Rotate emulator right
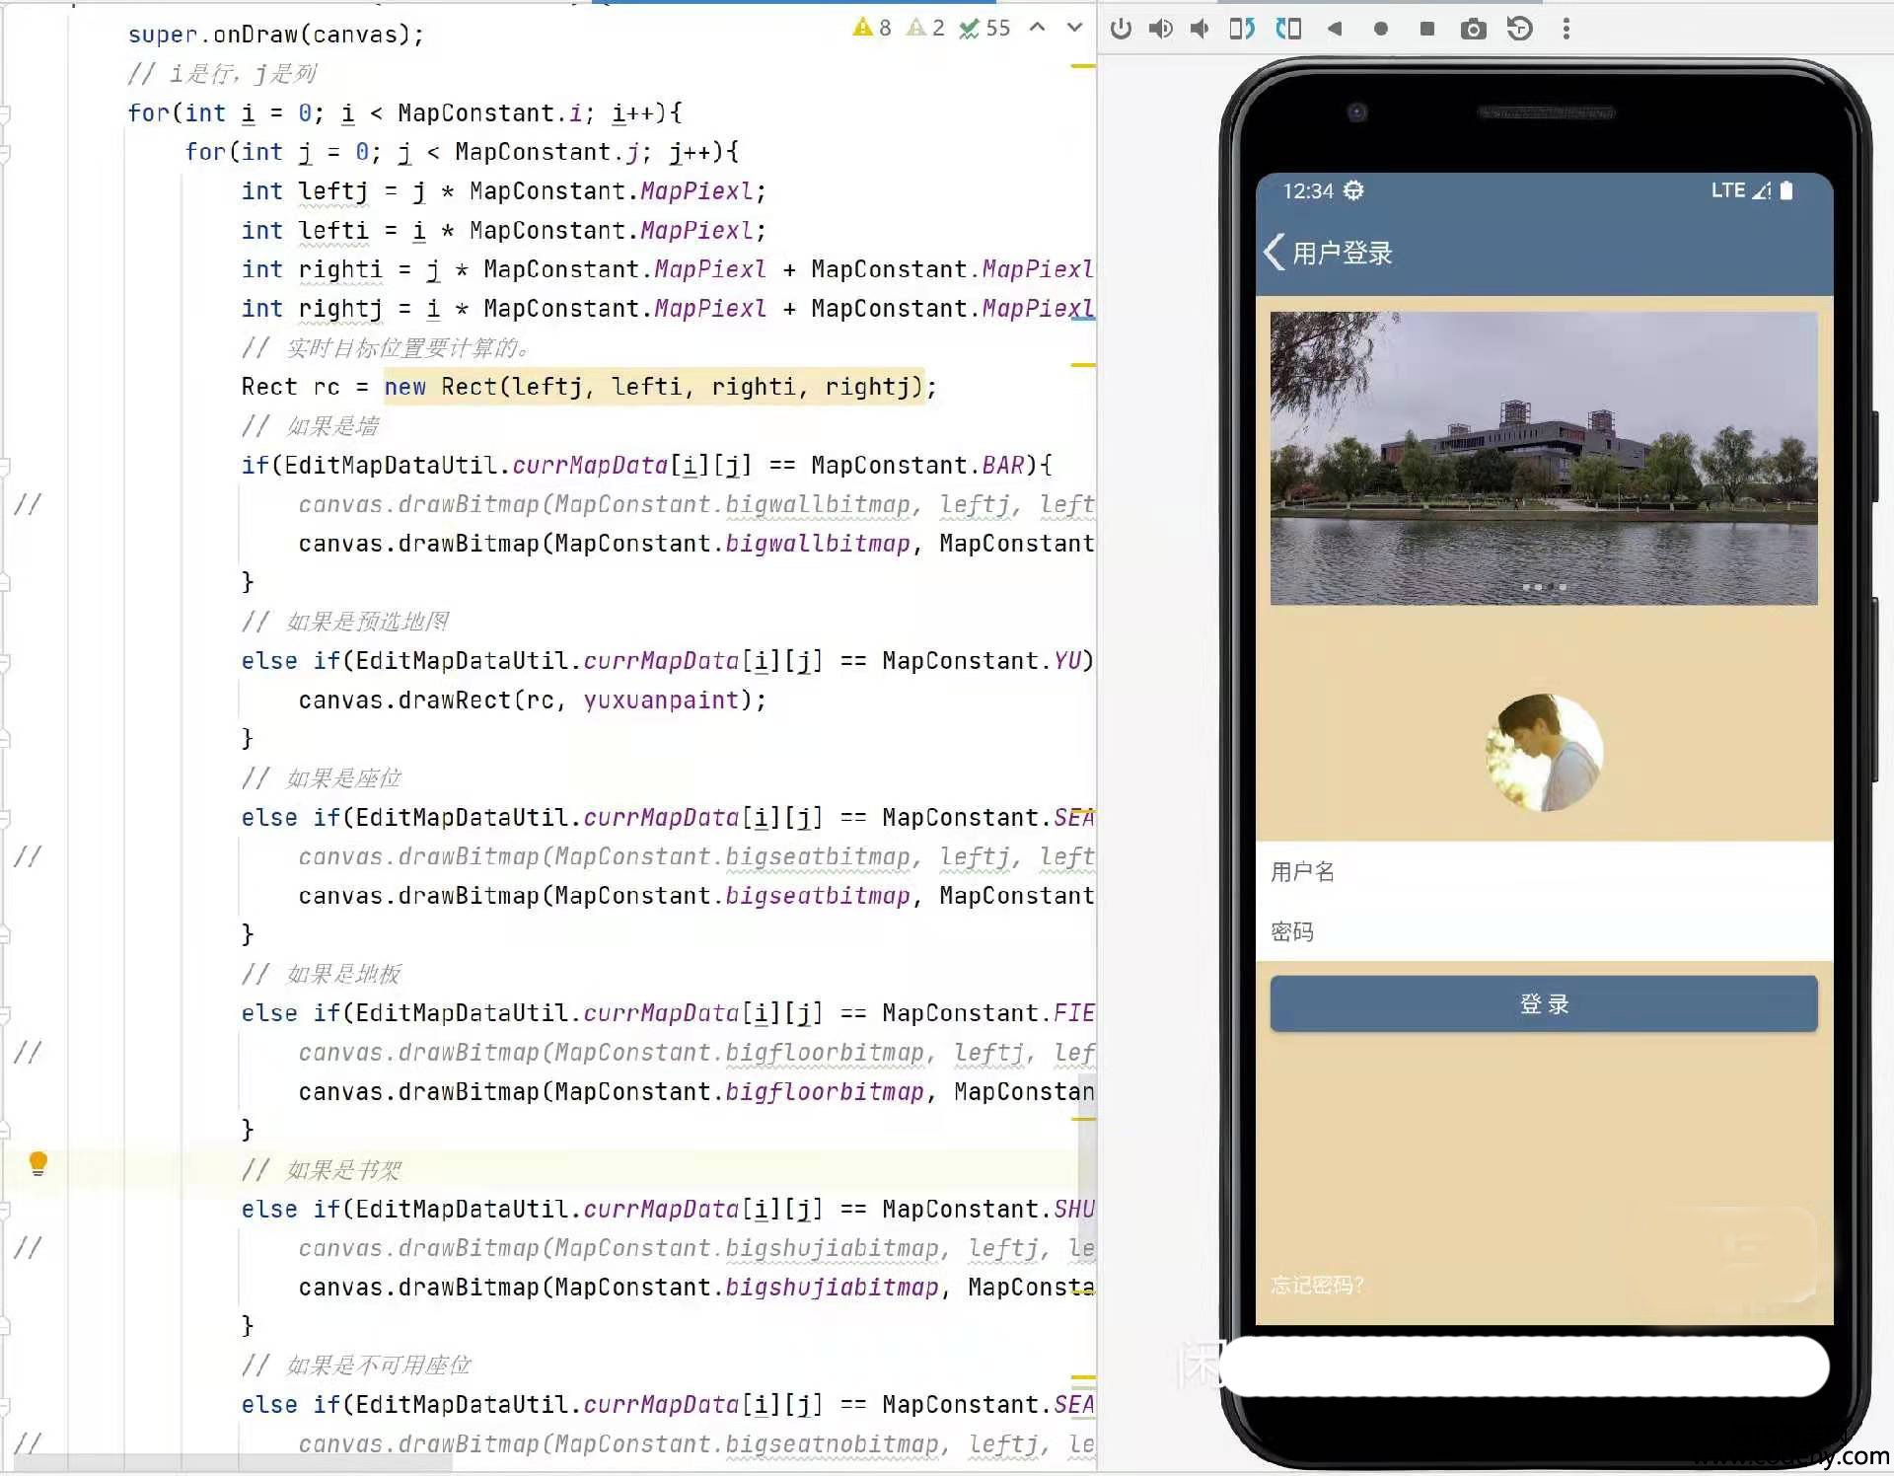 1288,29
